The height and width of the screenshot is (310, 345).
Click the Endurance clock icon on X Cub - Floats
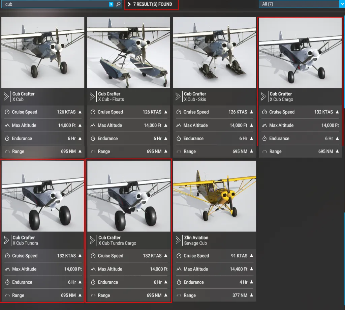tap(94, 138)
